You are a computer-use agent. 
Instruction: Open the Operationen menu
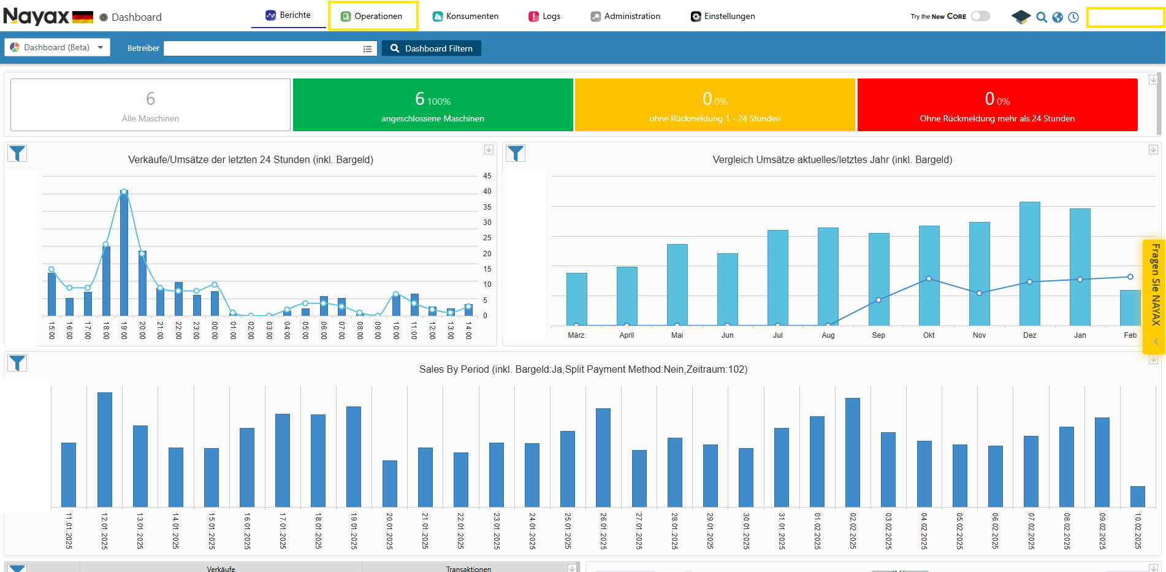point(372,16)
